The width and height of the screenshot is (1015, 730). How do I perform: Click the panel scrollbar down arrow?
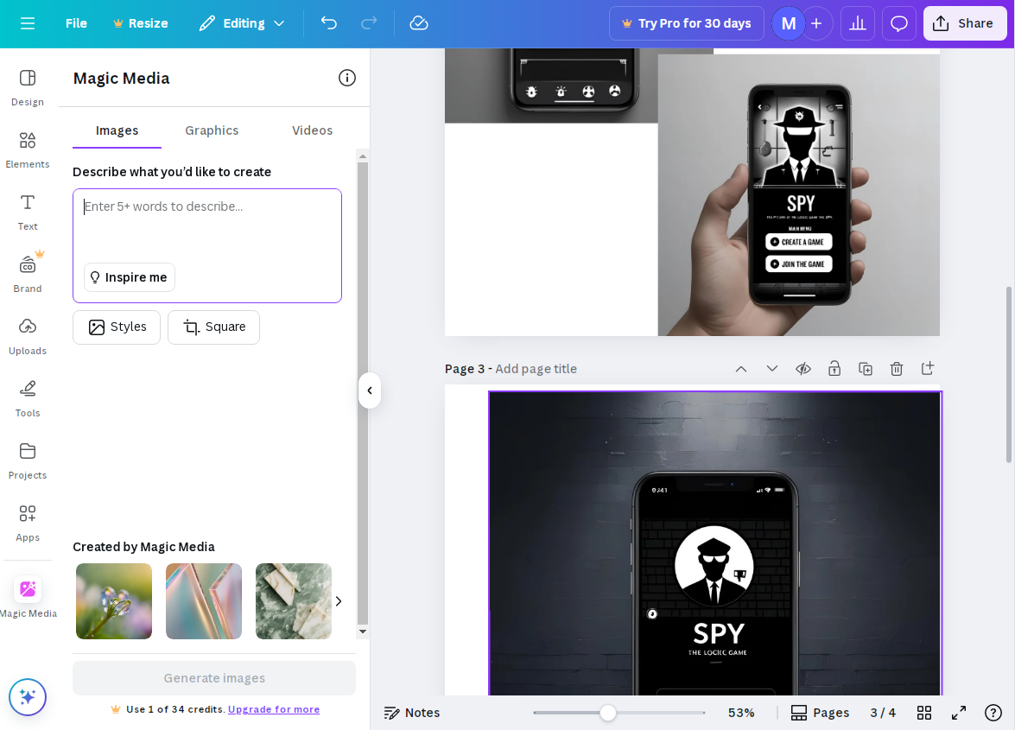coord(363,632)
